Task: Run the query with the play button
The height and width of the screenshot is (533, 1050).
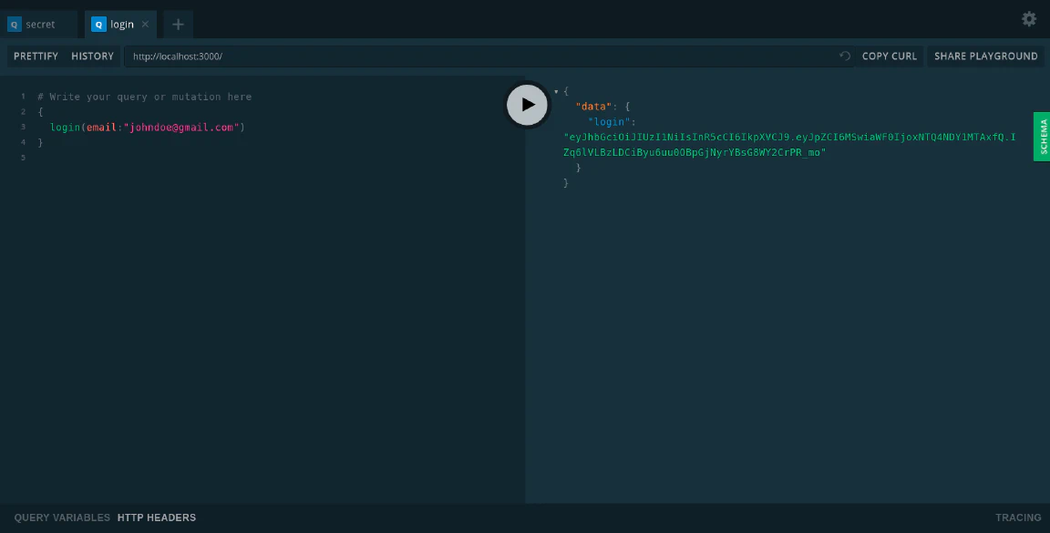Action: 527,105
